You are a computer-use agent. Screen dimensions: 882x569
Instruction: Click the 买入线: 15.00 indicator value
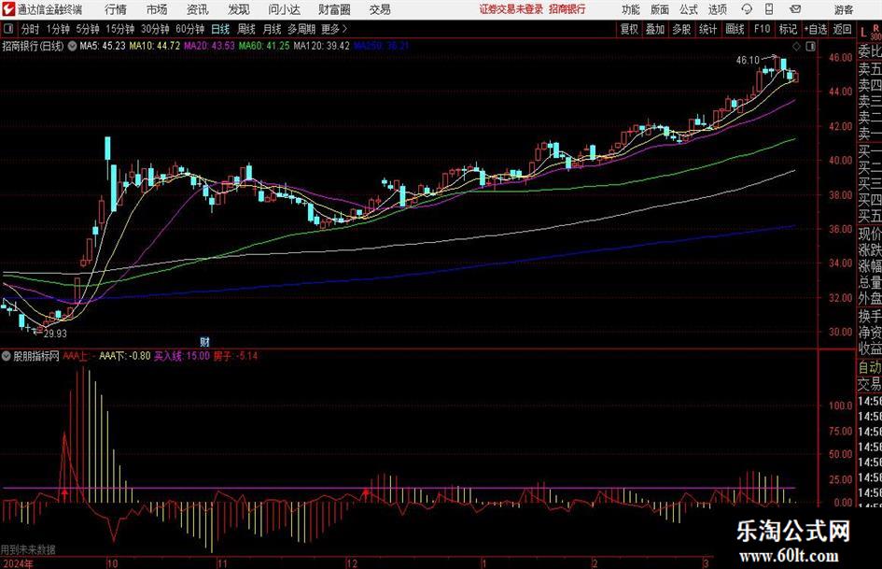(182, 356)
